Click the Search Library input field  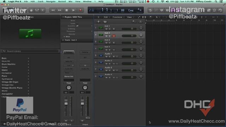pyautogui.click(x=31, y=51)
